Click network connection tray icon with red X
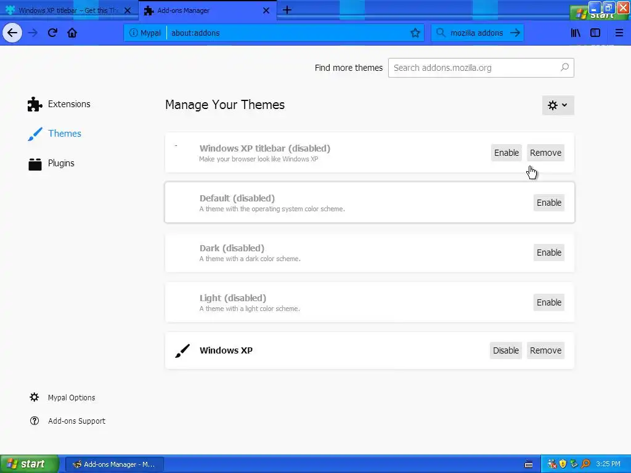The width and height of the screenshot is (631, 473). pyautogui.click(x=552, y=464)
